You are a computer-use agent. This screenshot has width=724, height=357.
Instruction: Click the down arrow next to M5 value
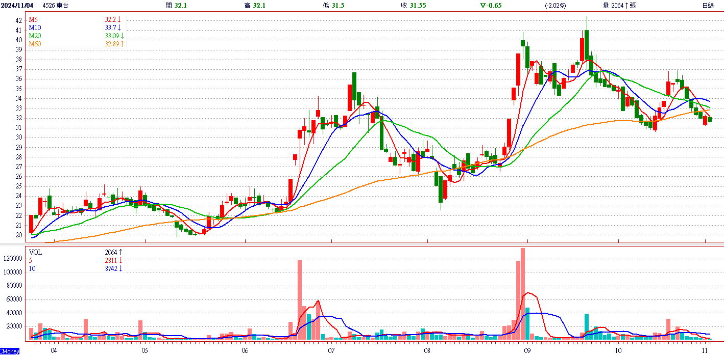(x=119, y=20)
